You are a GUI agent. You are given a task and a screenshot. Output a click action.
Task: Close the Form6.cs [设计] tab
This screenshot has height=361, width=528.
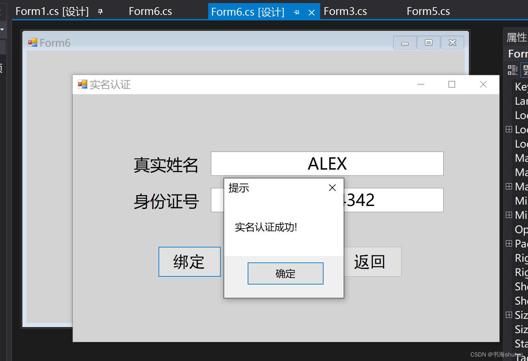(311, 13)
